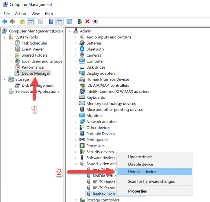Expand the Display adapters category
This screenshot has width=210, height=202.
coord(76,73)
